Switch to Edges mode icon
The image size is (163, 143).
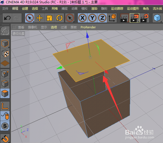point(5,84)
